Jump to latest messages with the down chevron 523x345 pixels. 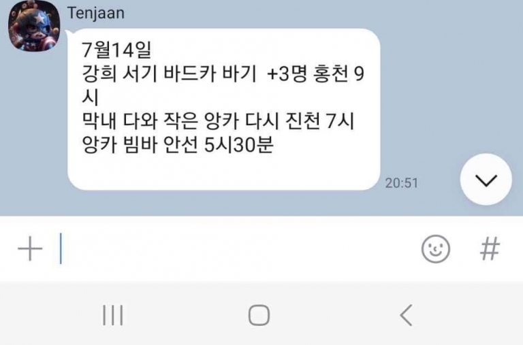(x=486, y=180)
